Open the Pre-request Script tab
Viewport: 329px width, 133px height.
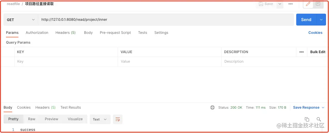115,33
